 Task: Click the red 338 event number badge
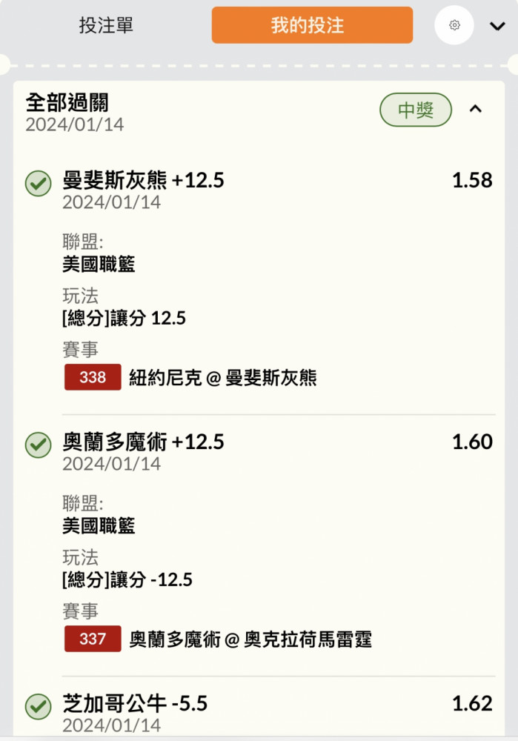click(93, 377)
